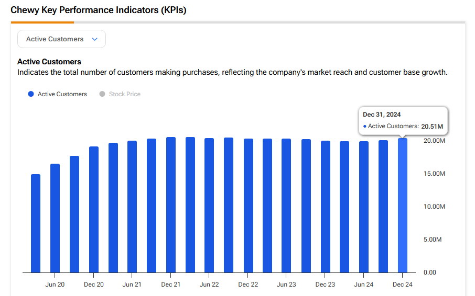
Task: Click the bar above Jun 20
Action: tap(55, 218)
